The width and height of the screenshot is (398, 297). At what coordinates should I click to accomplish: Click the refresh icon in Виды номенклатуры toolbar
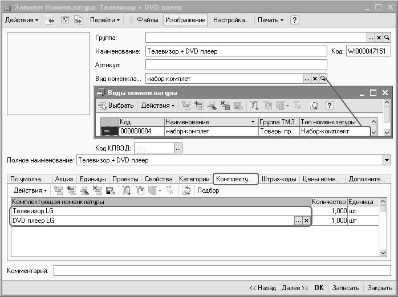pos(314,105)
